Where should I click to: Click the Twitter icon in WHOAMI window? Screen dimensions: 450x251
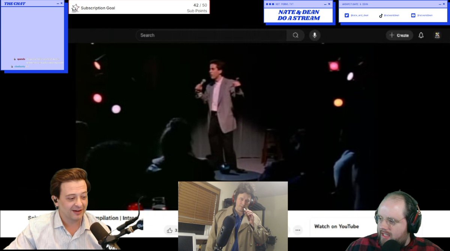tap(347, 15)
